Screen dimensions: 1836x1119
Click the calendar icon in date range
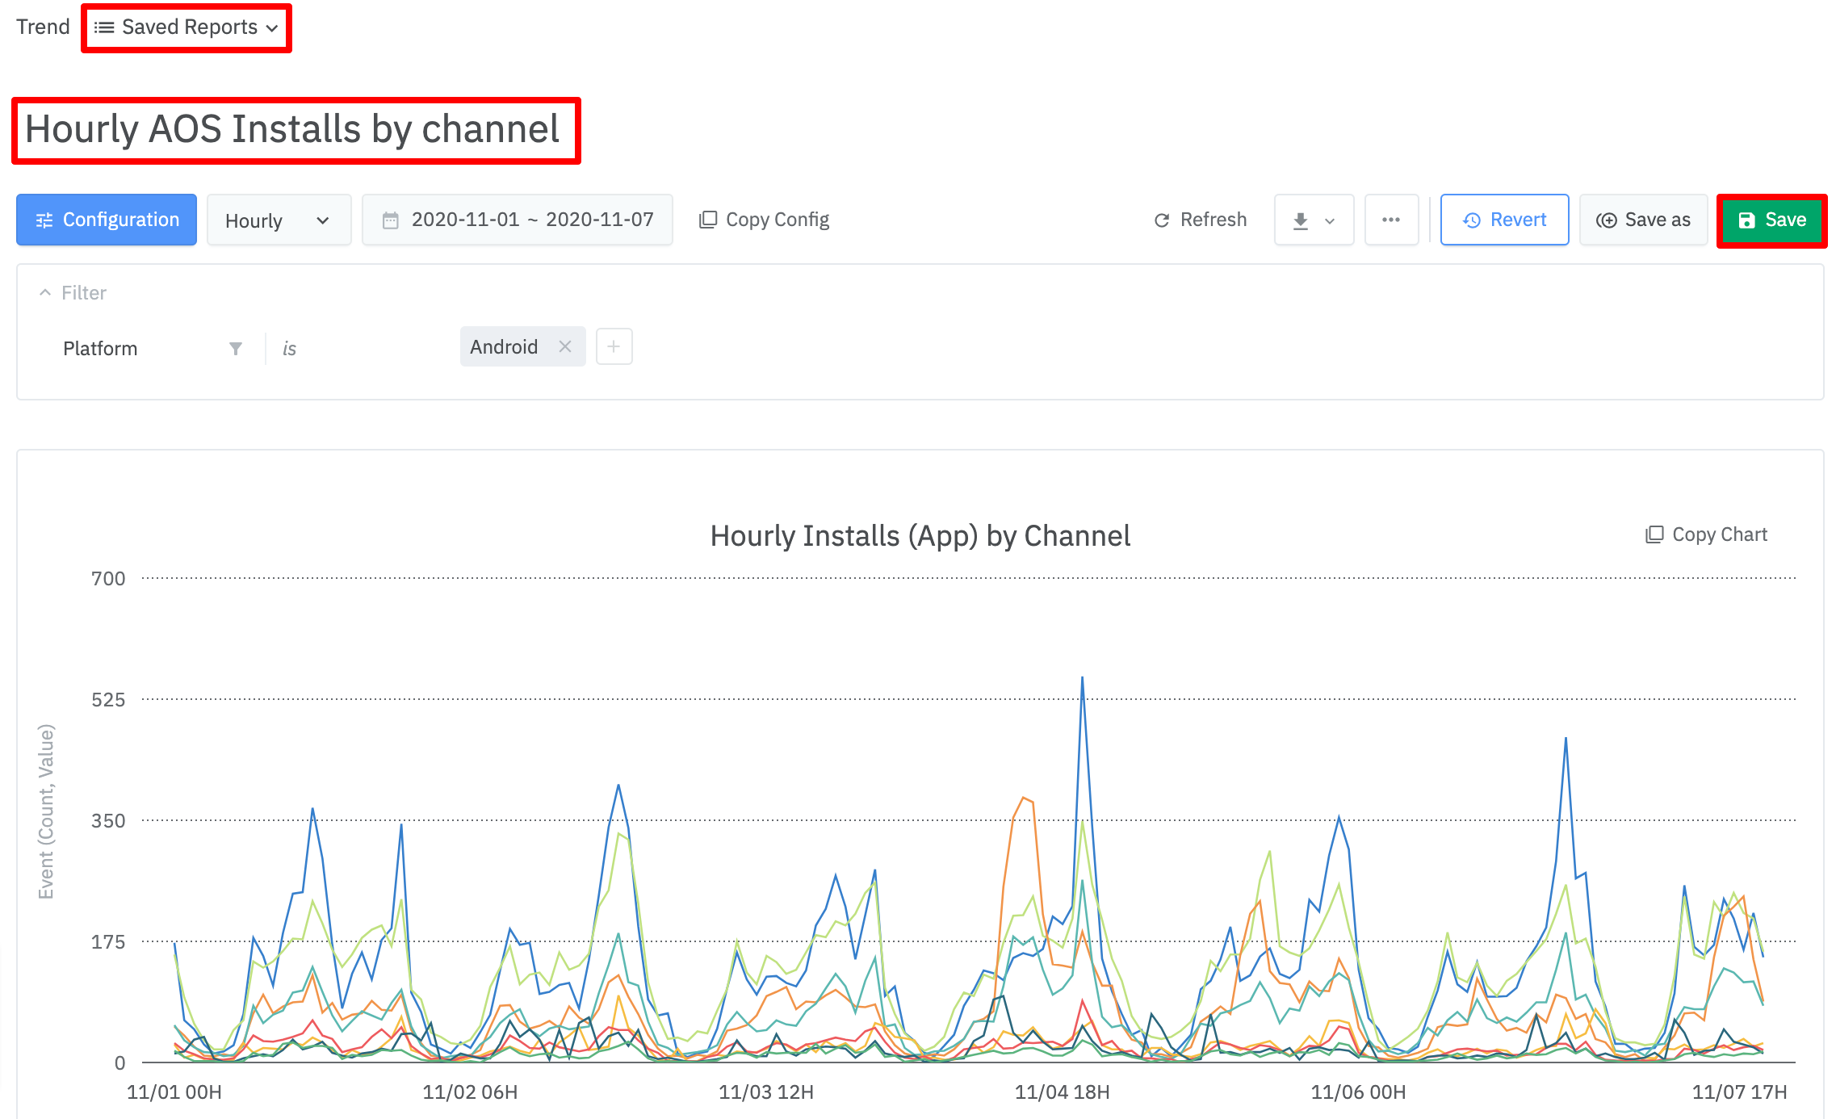(x=391, y=220)
